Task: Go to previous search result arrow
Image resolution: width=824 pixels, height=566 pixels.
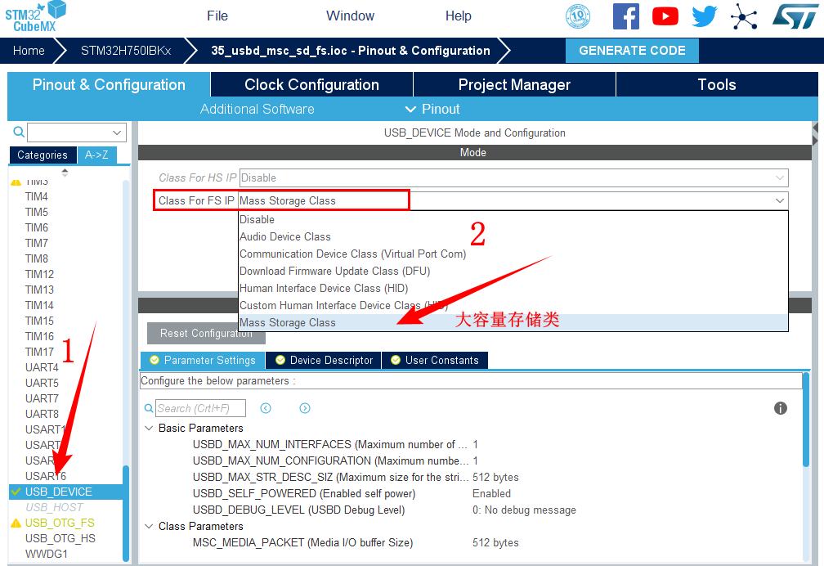Action: [x=266, y=408]
